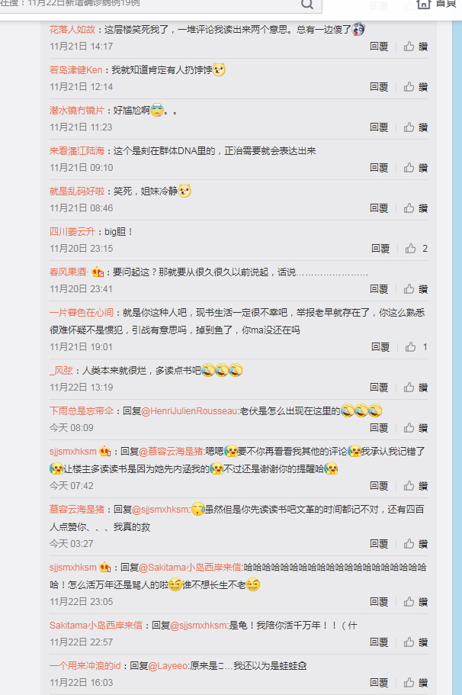Screen dimensions: 462x695
Task: Like 一个用来冲浪的id's comment
Action: (415, 683)
